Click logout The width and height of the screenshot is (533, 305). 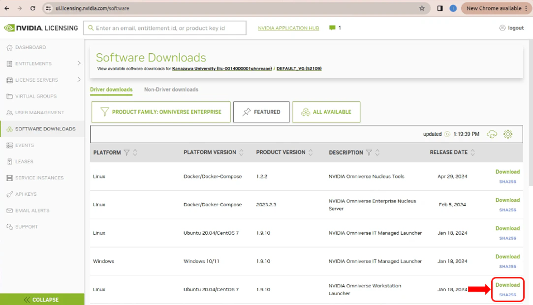[511, 28]
